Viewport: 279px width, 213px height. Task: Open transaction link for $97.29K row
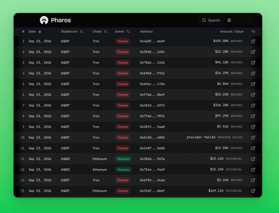click(253, 116)
